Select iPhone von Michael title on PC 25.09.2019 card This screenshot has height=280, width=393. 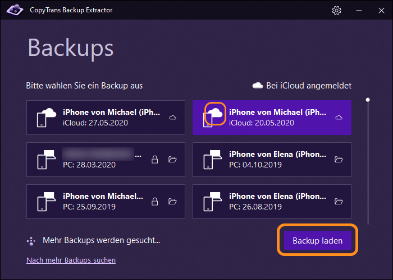coord(103,196)
